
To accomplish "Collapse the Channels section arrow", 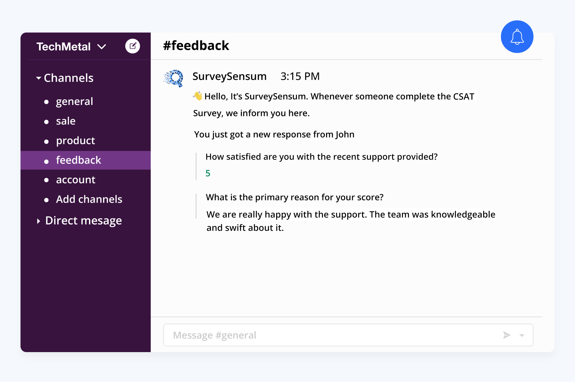I will 39,78.
